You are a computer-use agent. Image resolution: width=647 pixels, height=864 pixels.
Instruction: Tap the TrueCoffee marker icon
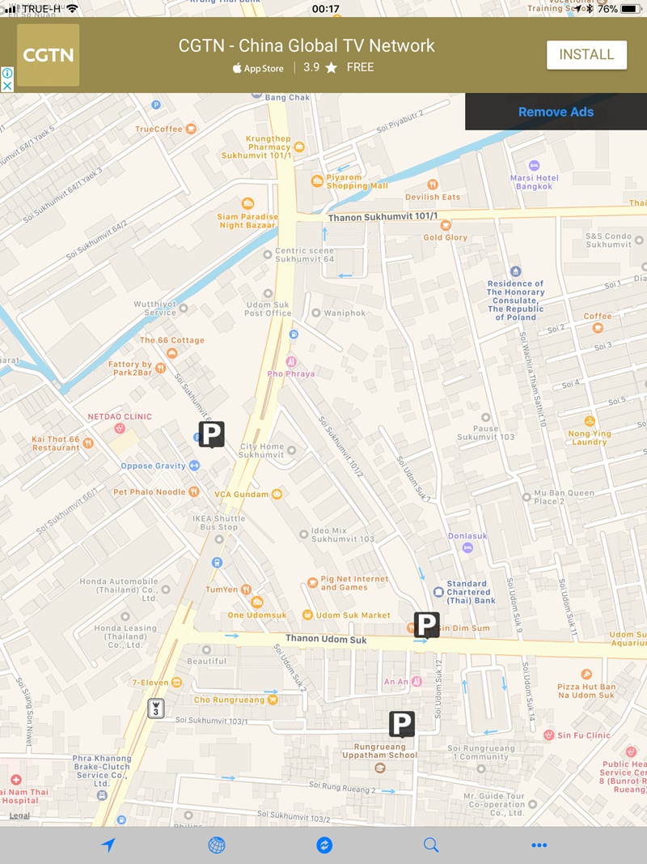[190, 129]
